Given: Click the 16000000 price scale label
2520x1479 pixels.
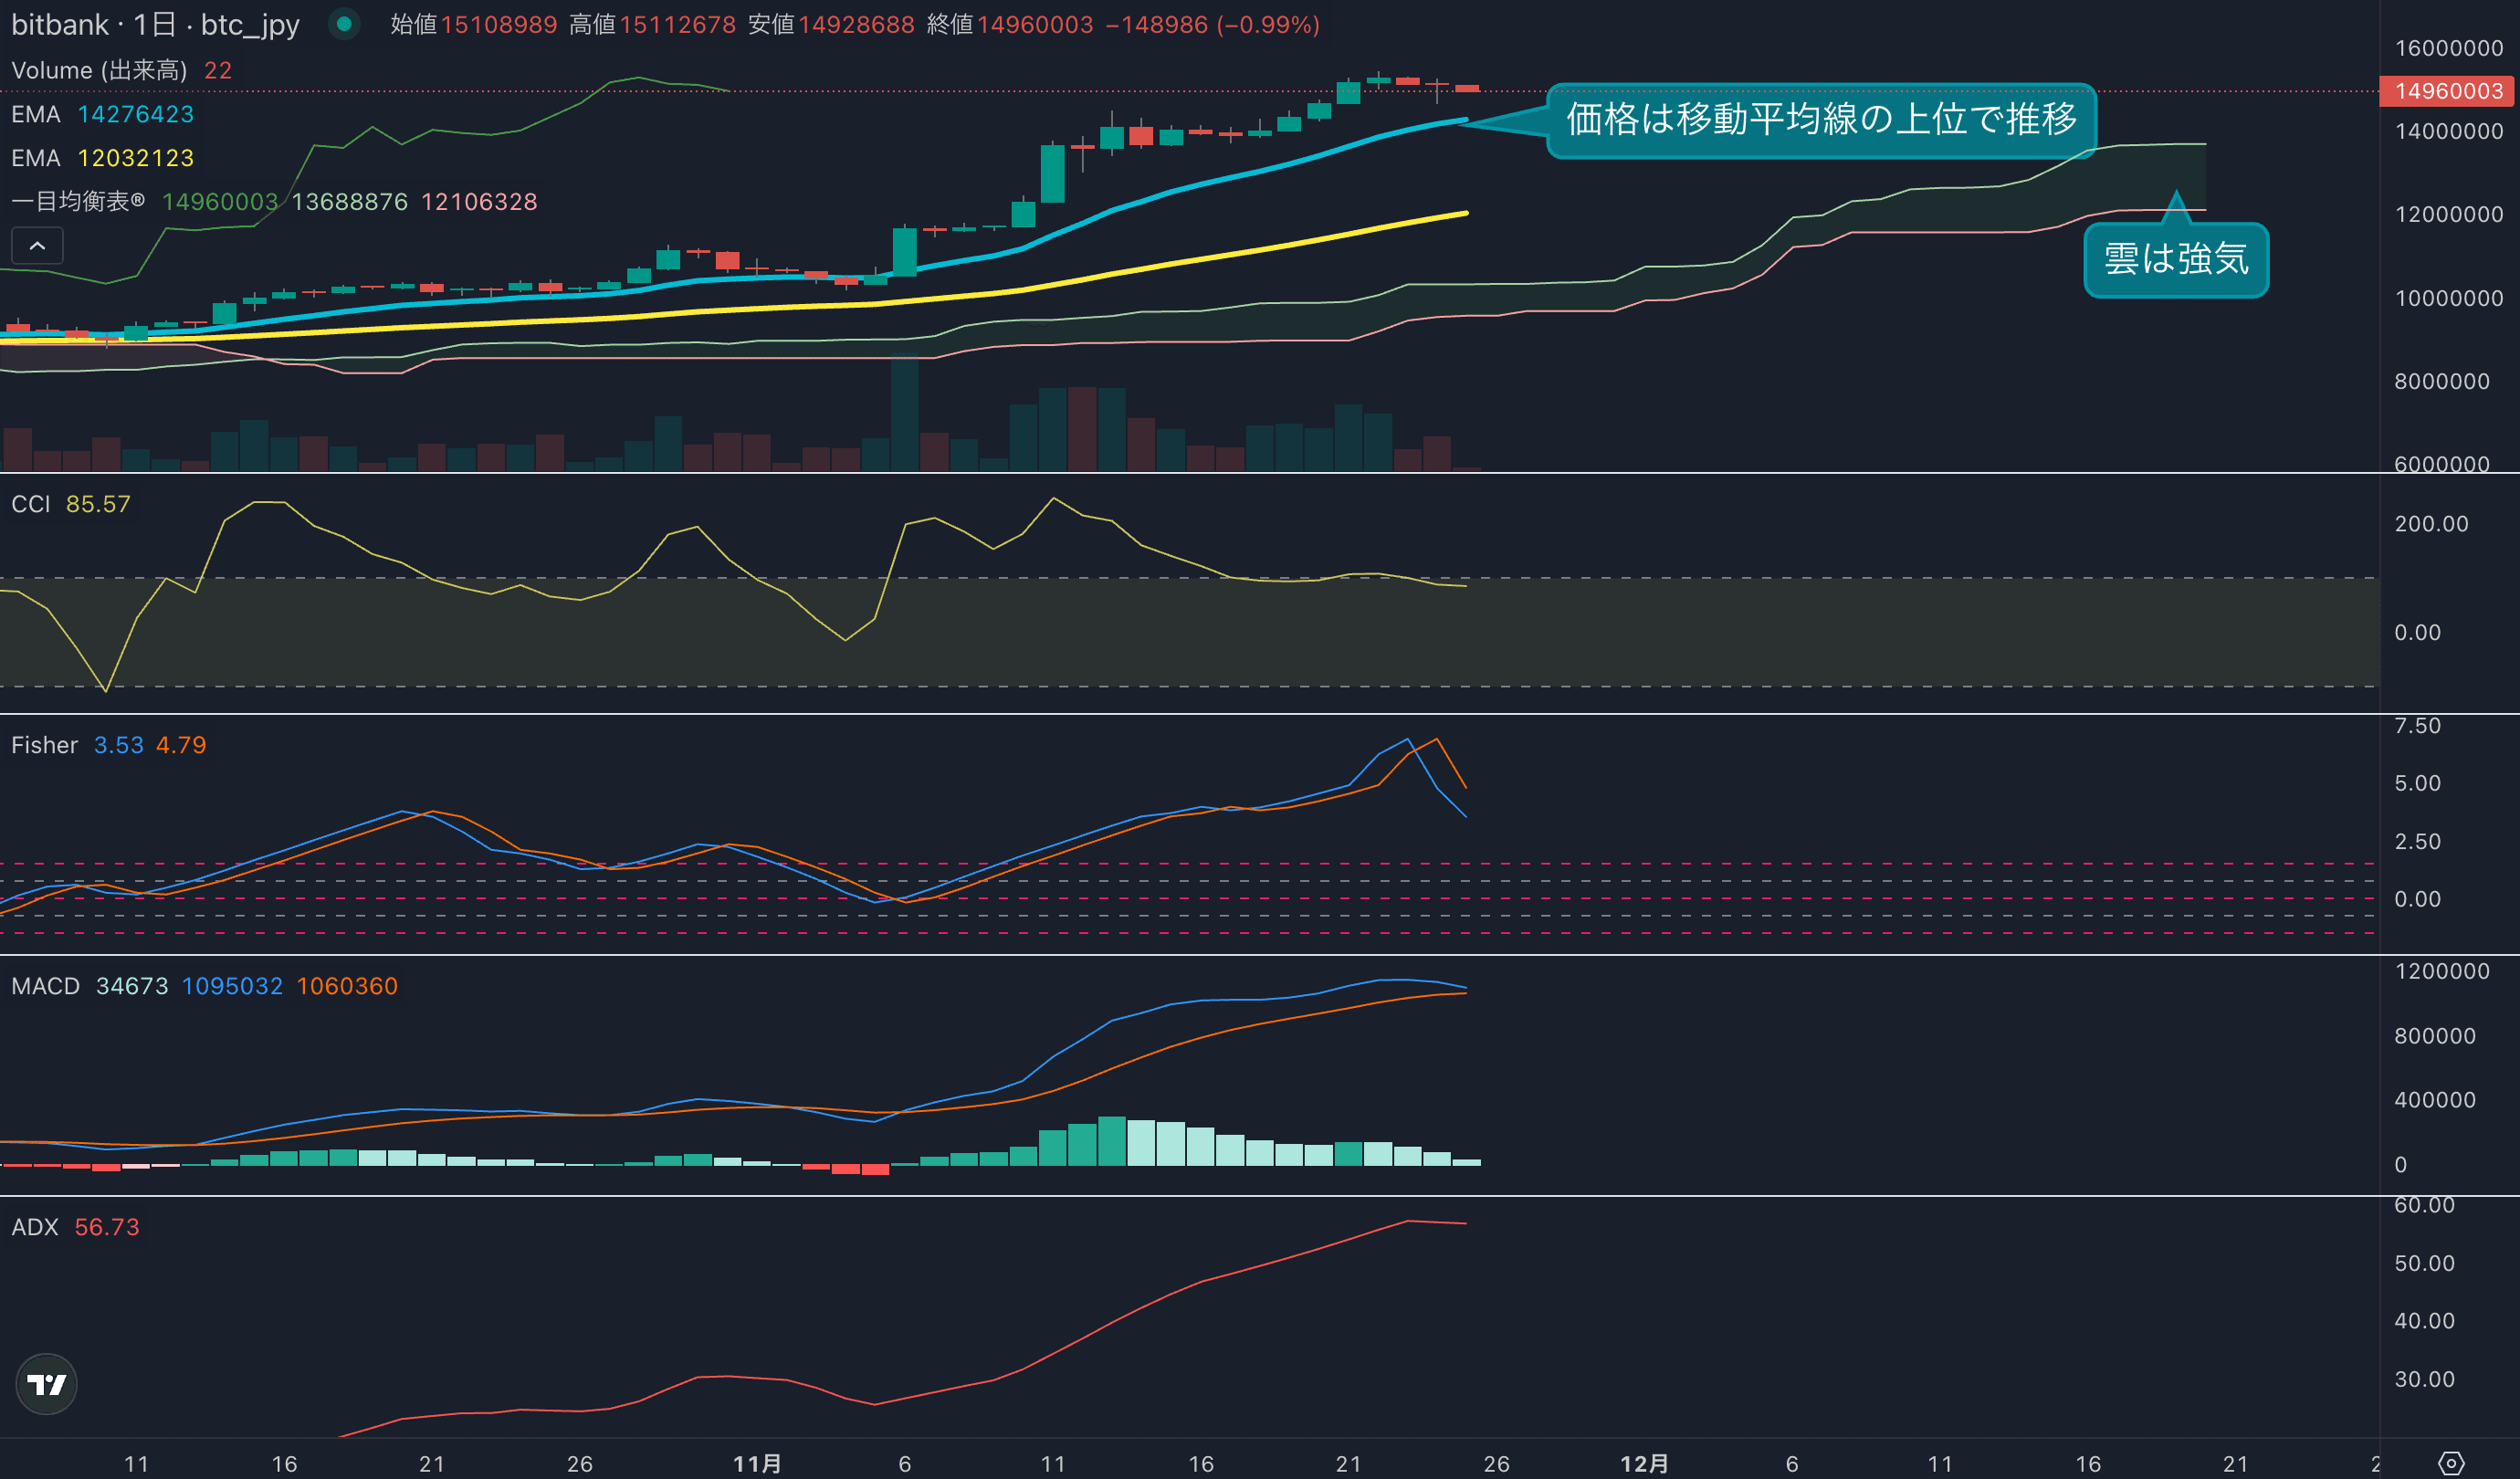Looking at the screenshot, I should tap(2448, 48).
